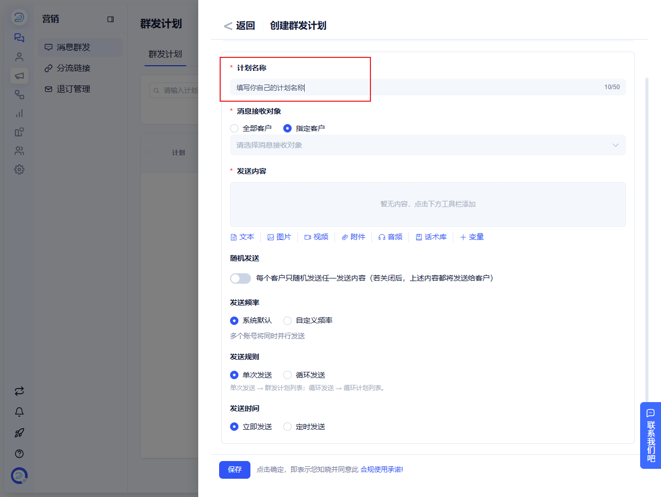Viewport: 661px width, 497px height.
Task: Select the 指定客户 radio button
Action: tap(287, 128)
